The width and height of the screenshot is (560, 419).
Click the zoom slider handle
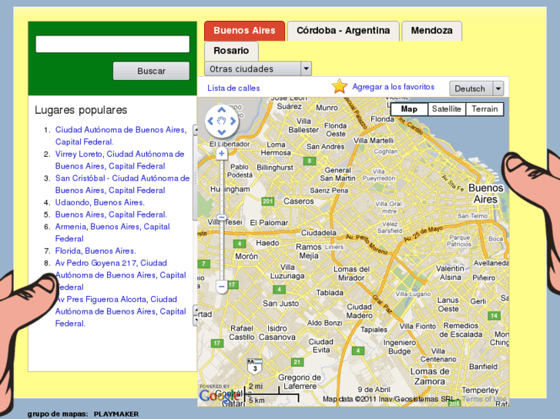point(221,218)
